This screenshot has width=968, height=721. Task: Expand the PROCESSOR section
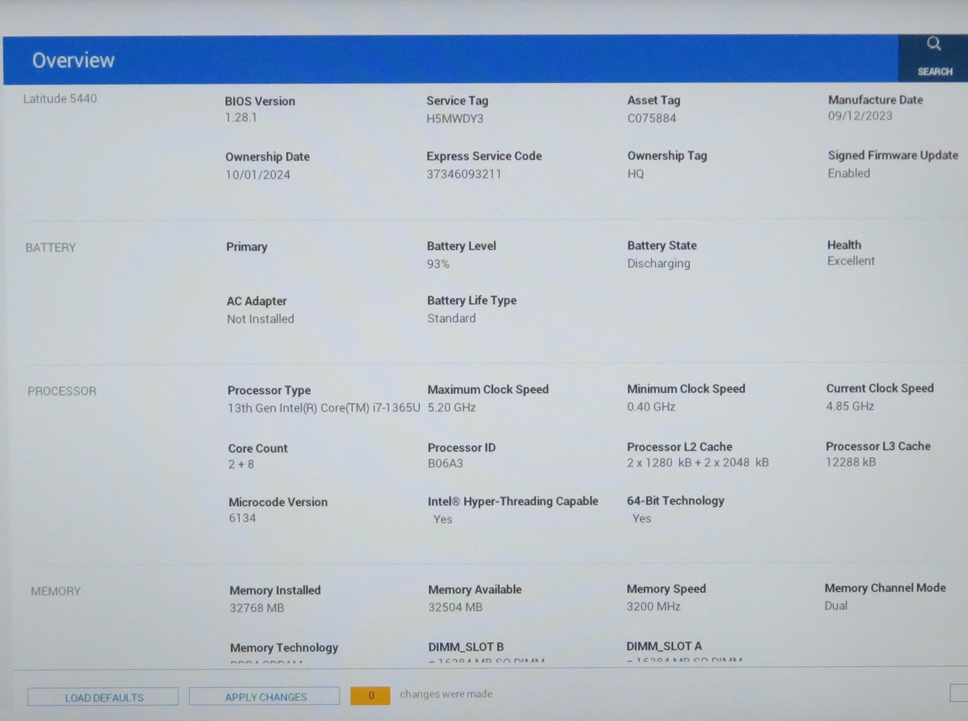tap(61, 391)
